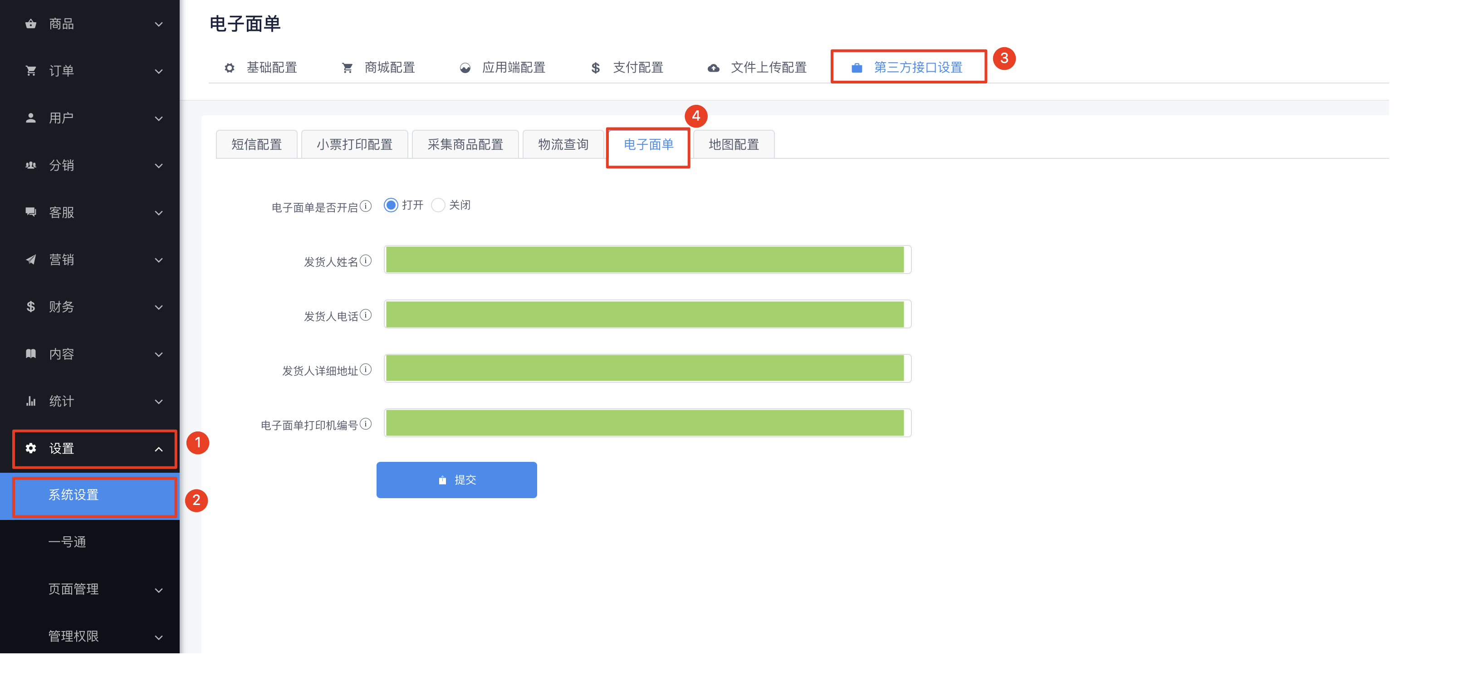Click the cart icon beside 订单
The width and height of the screenshot is (1459, 681).
click(30, 71)
